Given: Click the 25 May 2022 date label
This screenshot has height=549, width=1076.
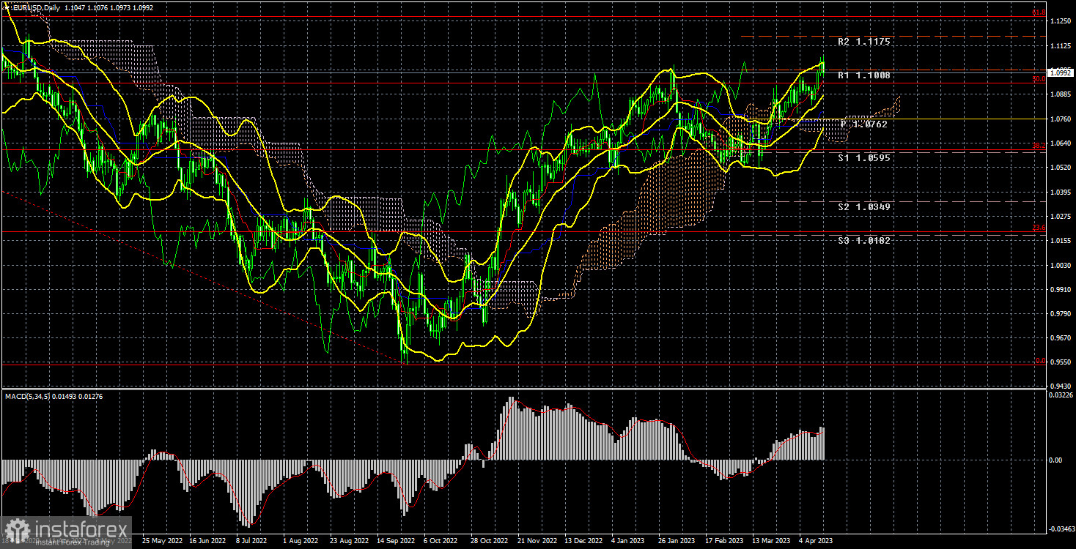Looking at the screenshot, I should 161,540.
